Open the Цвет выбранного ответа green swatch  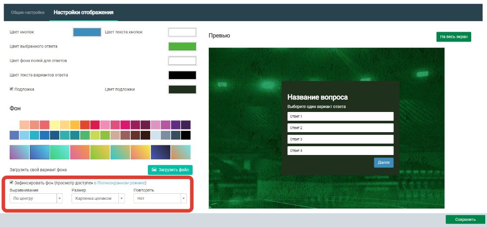(x=183, y=47)
